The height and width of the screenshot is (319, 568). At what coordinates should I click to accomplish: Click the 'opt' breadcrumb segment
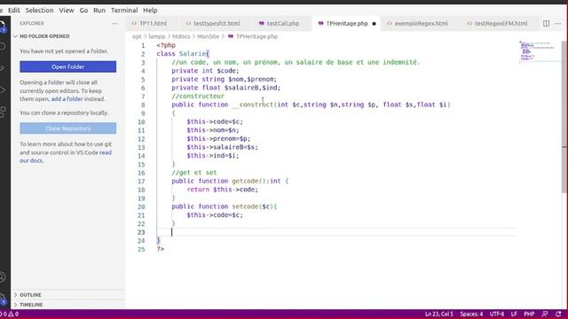coord(137,36)
